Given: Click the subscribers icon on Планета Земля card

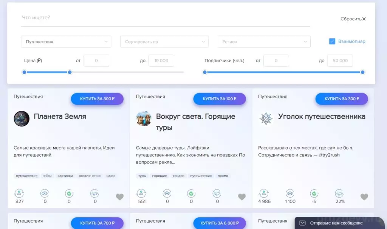Looking at the screenshot, I should click(19, 194).
